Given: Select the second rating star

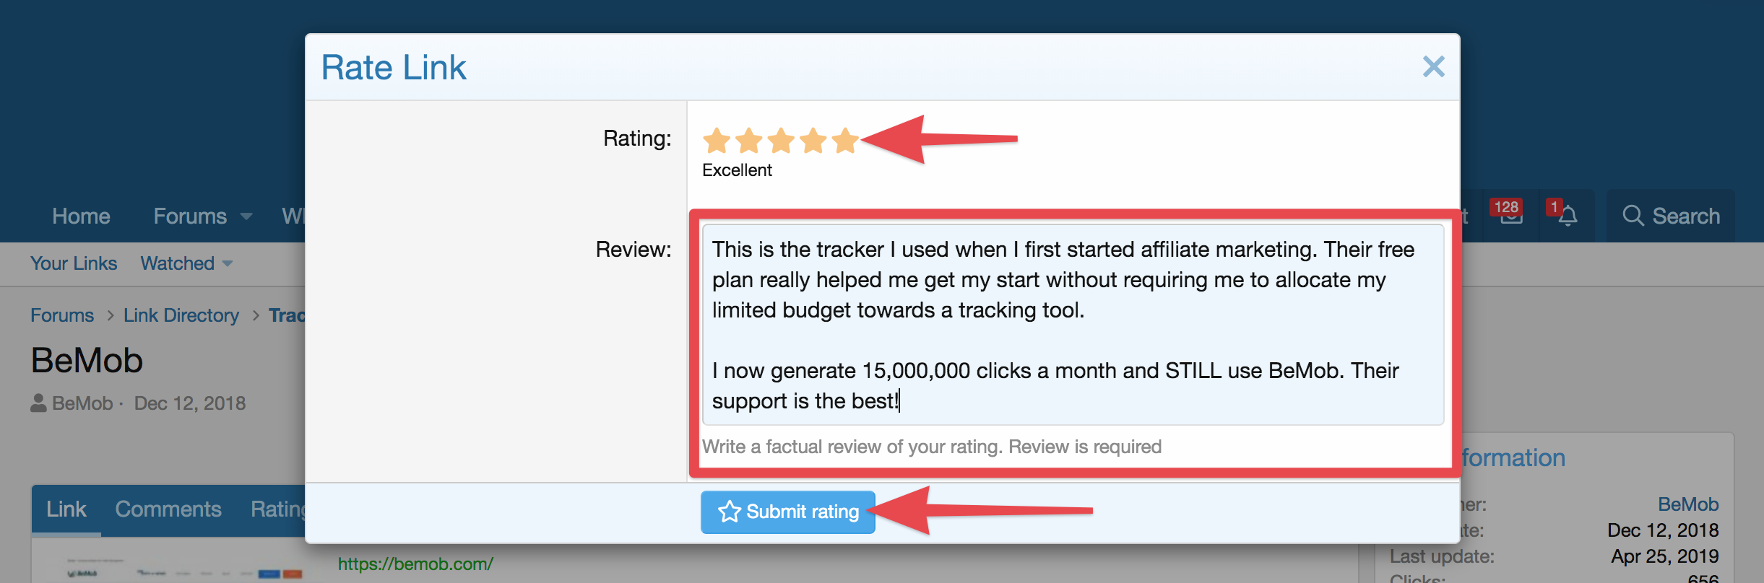Looking at the screenshot, I should [x=749, y=141].
